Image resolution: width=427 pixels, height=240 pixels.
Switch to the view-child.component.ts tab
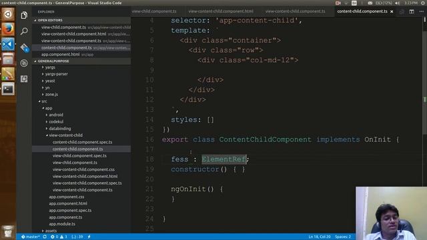(154, 11)
